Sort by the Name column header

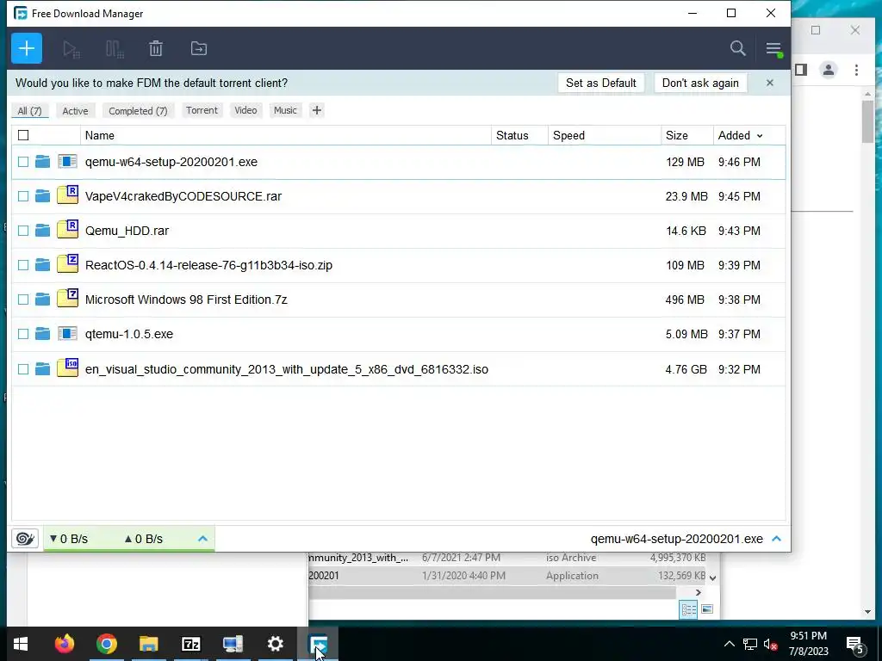286,135
